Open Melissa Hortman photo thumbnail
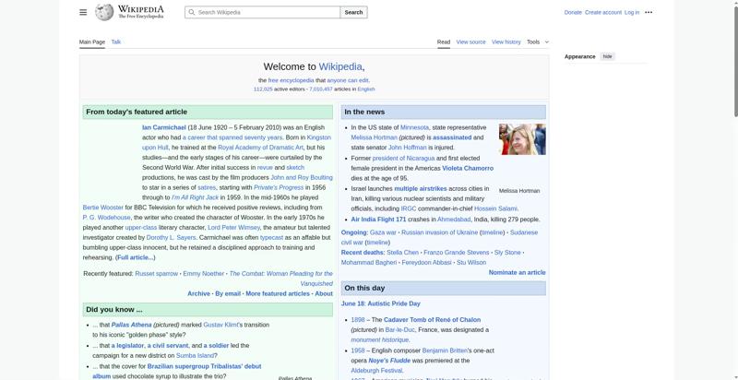The image size is (738, 380). coord(522,139)
